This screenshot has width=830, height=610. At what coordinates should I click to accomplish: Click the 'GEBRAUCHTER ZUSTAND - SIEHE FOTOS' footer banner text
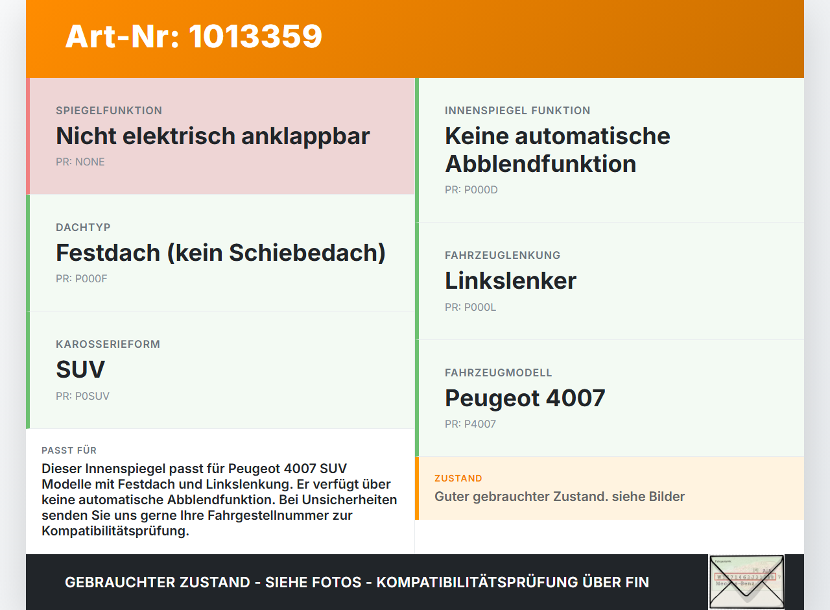pyautogui.click(x=357, y=582)
